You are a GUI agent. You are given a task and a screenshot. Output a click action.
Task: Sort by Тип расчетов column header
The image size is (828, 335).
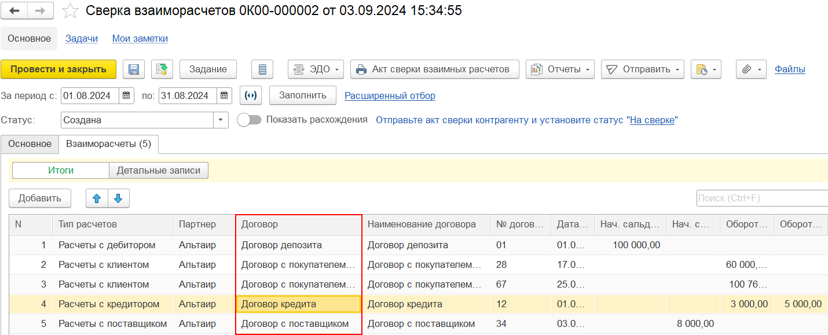(113, 224)
